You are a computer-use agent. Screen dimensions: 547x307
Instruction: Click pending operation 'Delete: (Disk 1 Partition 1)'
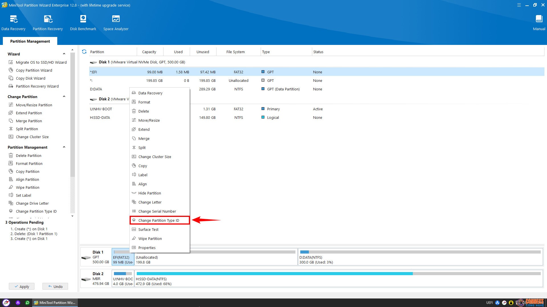click(x=34, y=234)
